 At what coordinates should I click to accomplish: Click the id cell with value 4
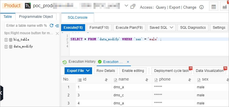(x=94, y=103)
